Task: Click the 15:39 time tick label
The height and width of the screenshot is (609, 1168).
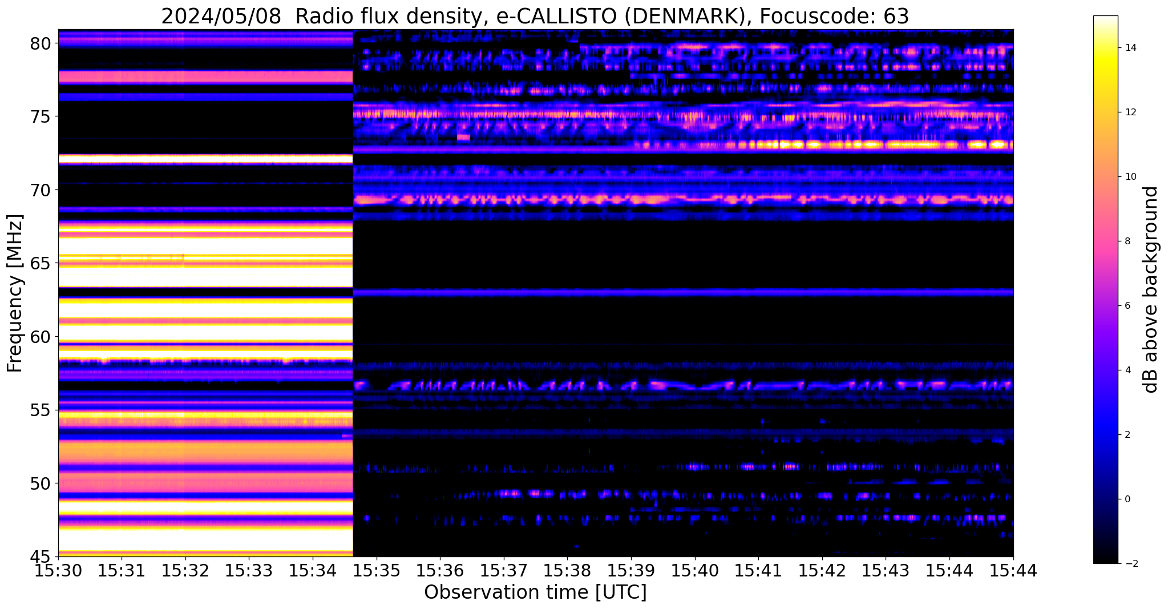Action: pos(631,570)
